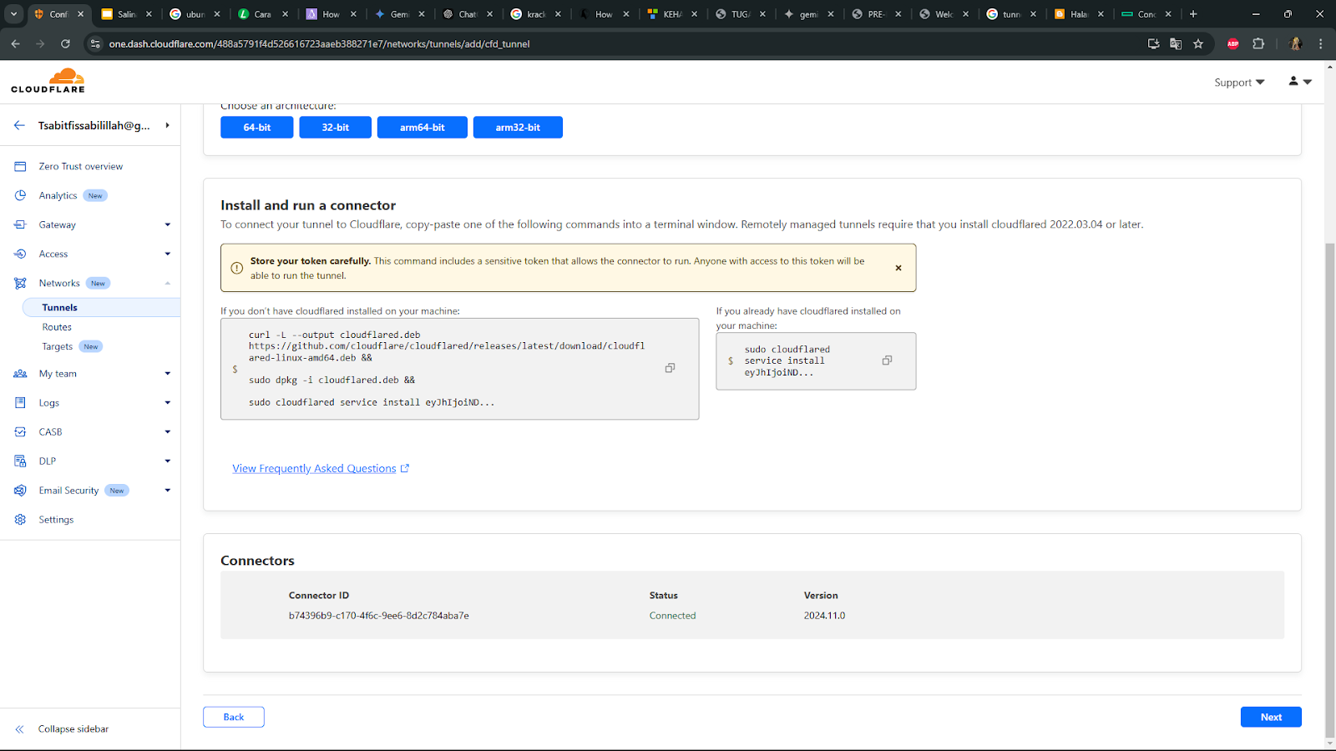Click the Back button

[234, 717]
